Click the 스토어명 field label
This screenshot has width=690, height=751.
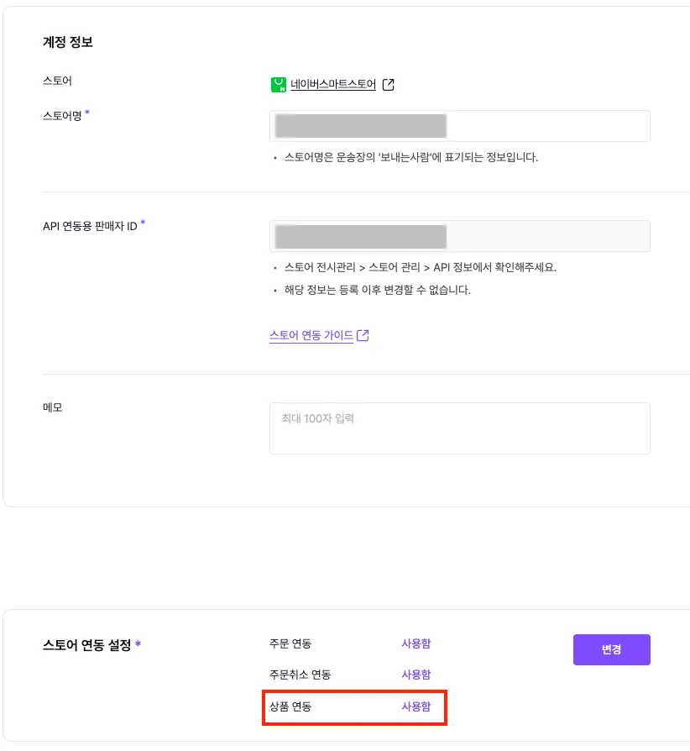[x=62, y=116]
